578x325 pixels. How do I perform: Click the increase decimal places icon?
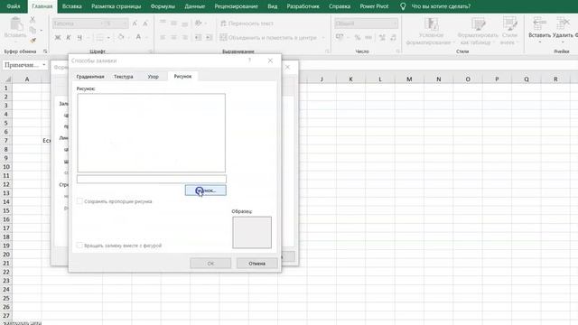pyautogui.click(x=382, y=37)
